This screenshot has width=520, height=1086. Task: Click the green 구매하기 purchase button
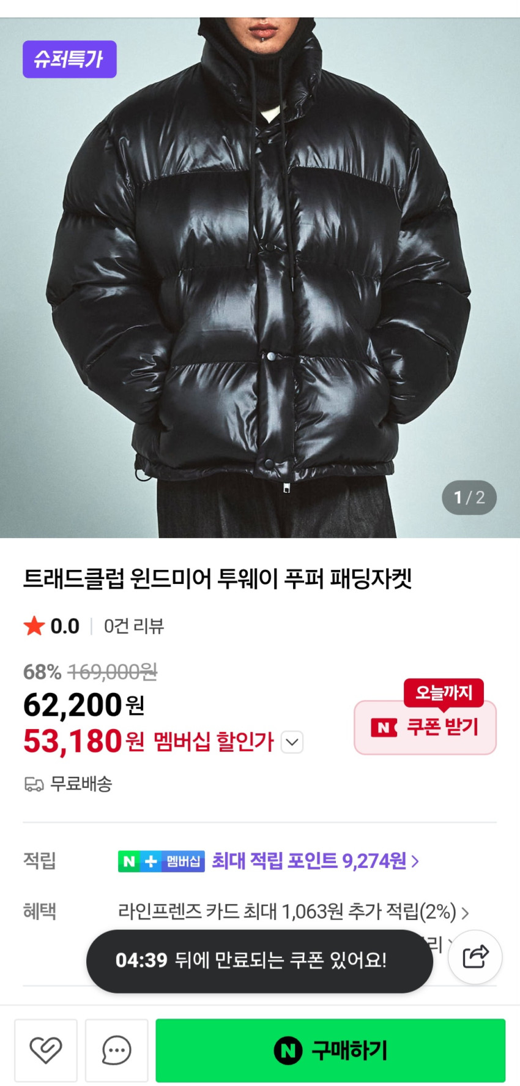pyautogui.click(x=330, y=1050)
